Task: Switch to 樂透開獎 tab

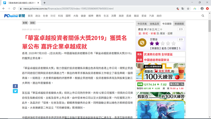Action: [179, 24]
